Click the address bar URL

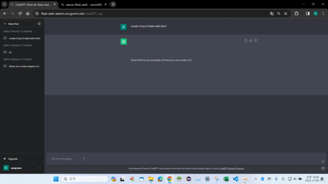[x=72, y=14]
